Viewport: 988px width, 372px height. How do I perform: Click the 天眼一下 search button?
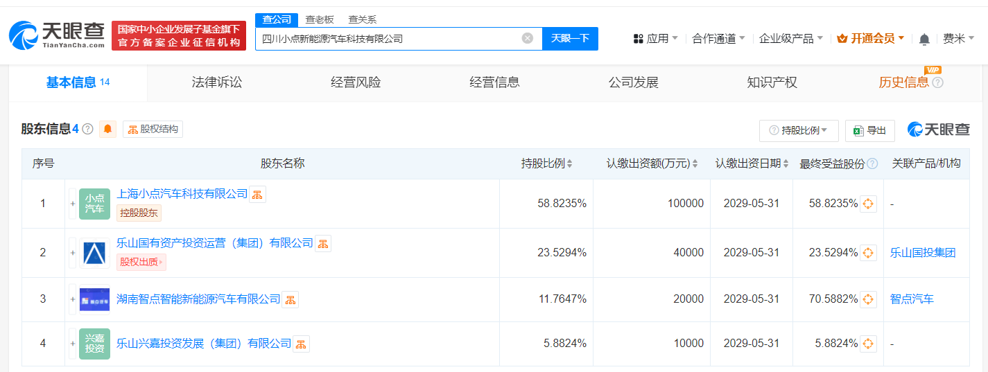click(x=570, y=39)
